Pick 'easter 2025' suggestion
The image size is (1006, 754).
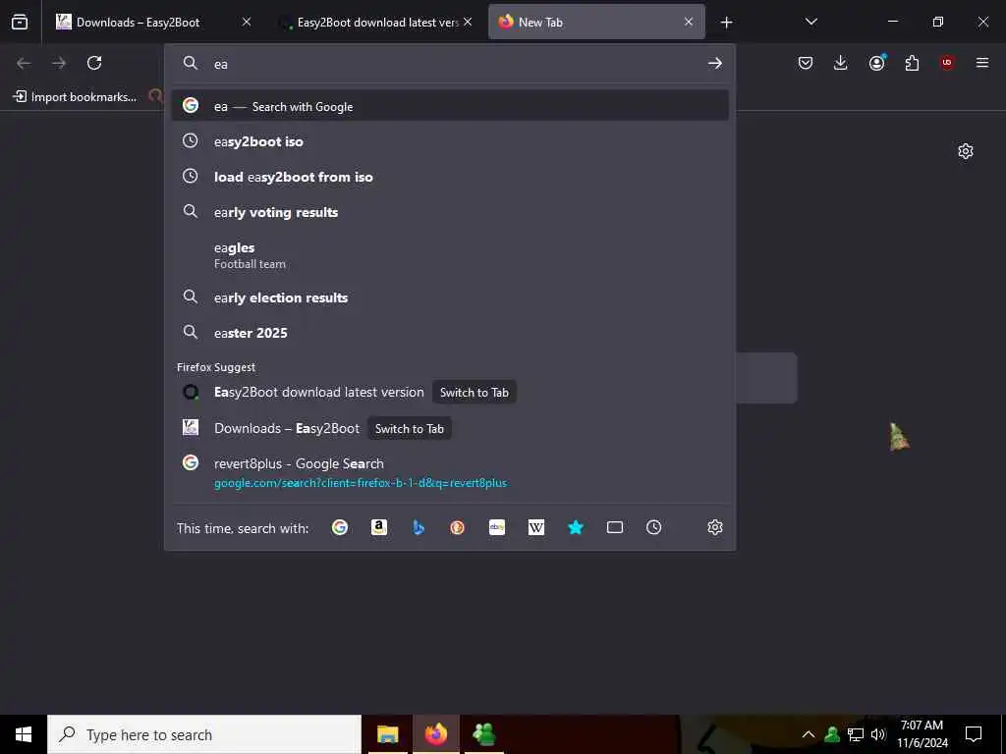450,333
